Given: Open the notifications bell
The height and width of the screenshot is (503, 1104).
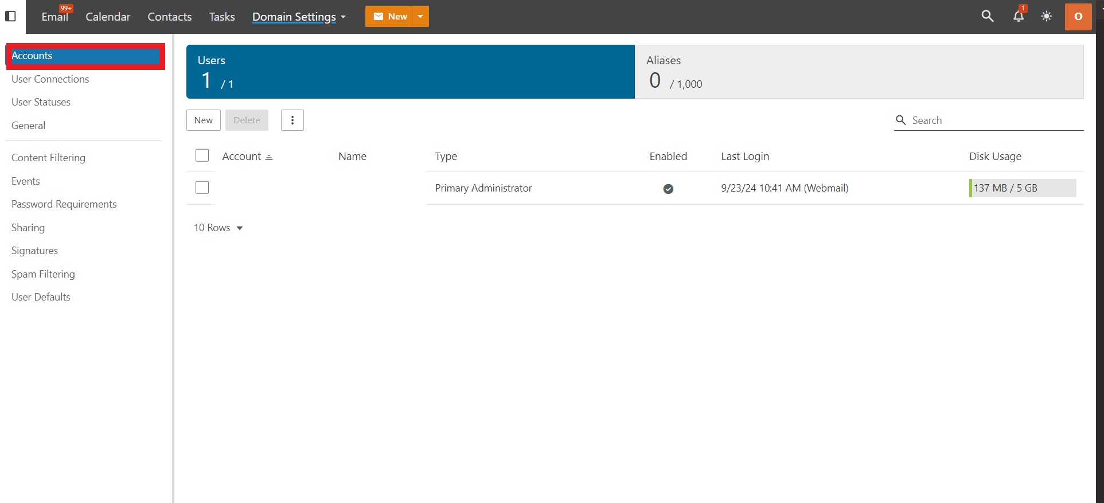Looking at the screenshot, I should [1019, 16].
